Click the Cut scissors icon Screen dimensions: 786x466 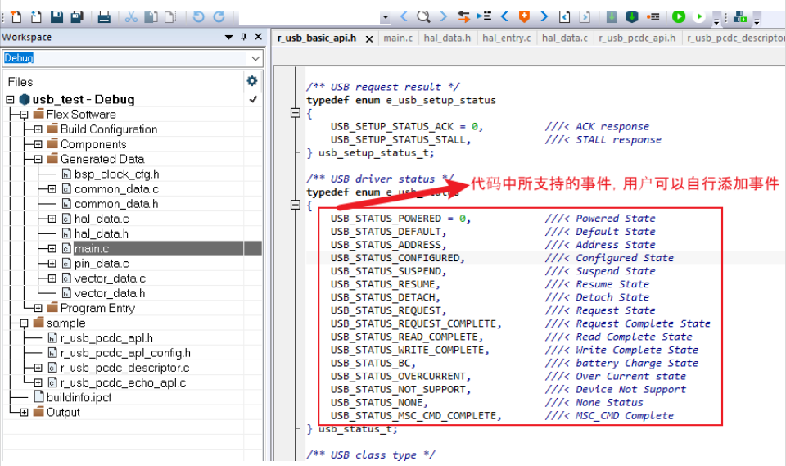131,17
